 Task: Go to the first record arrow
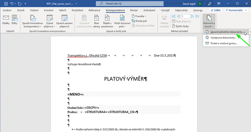pos(173,16)
